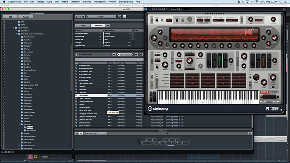Go up to parent folder in MediaBay
Image resolution: width=290 pixels, height=163 pixels.
click(x=83, y=17)
